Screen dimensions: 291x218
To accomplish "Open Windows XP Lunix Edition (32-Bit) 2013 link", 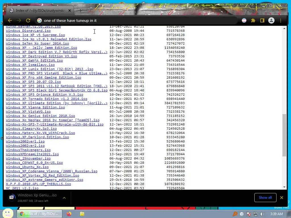I will (49, 69).
